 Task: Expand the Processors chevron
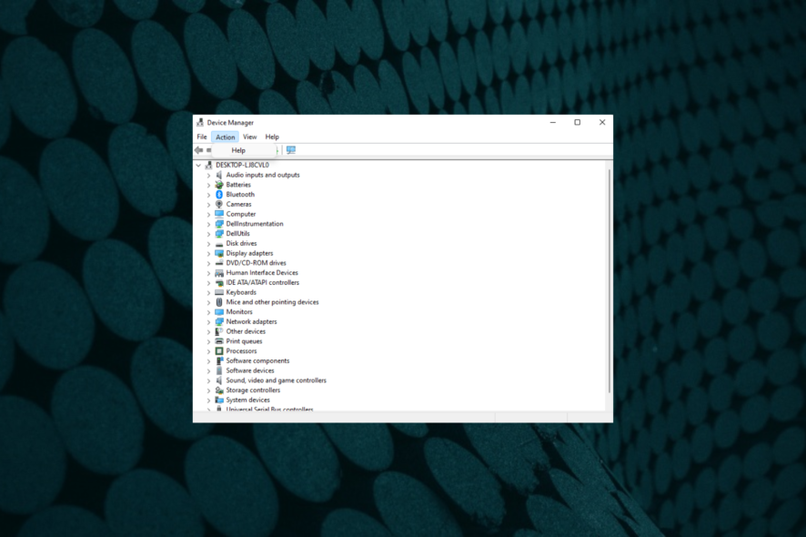coord(208,351)
